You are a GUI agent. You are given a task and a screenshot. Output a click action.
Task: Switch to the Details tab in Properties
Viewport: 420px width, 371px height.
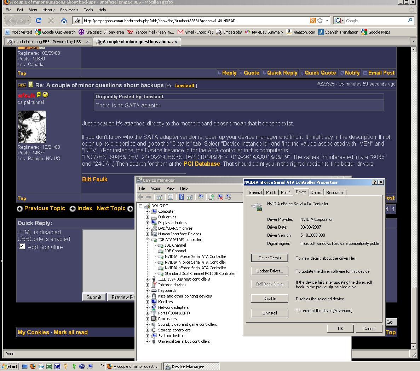pyautogui.click(x=316, y=193)
